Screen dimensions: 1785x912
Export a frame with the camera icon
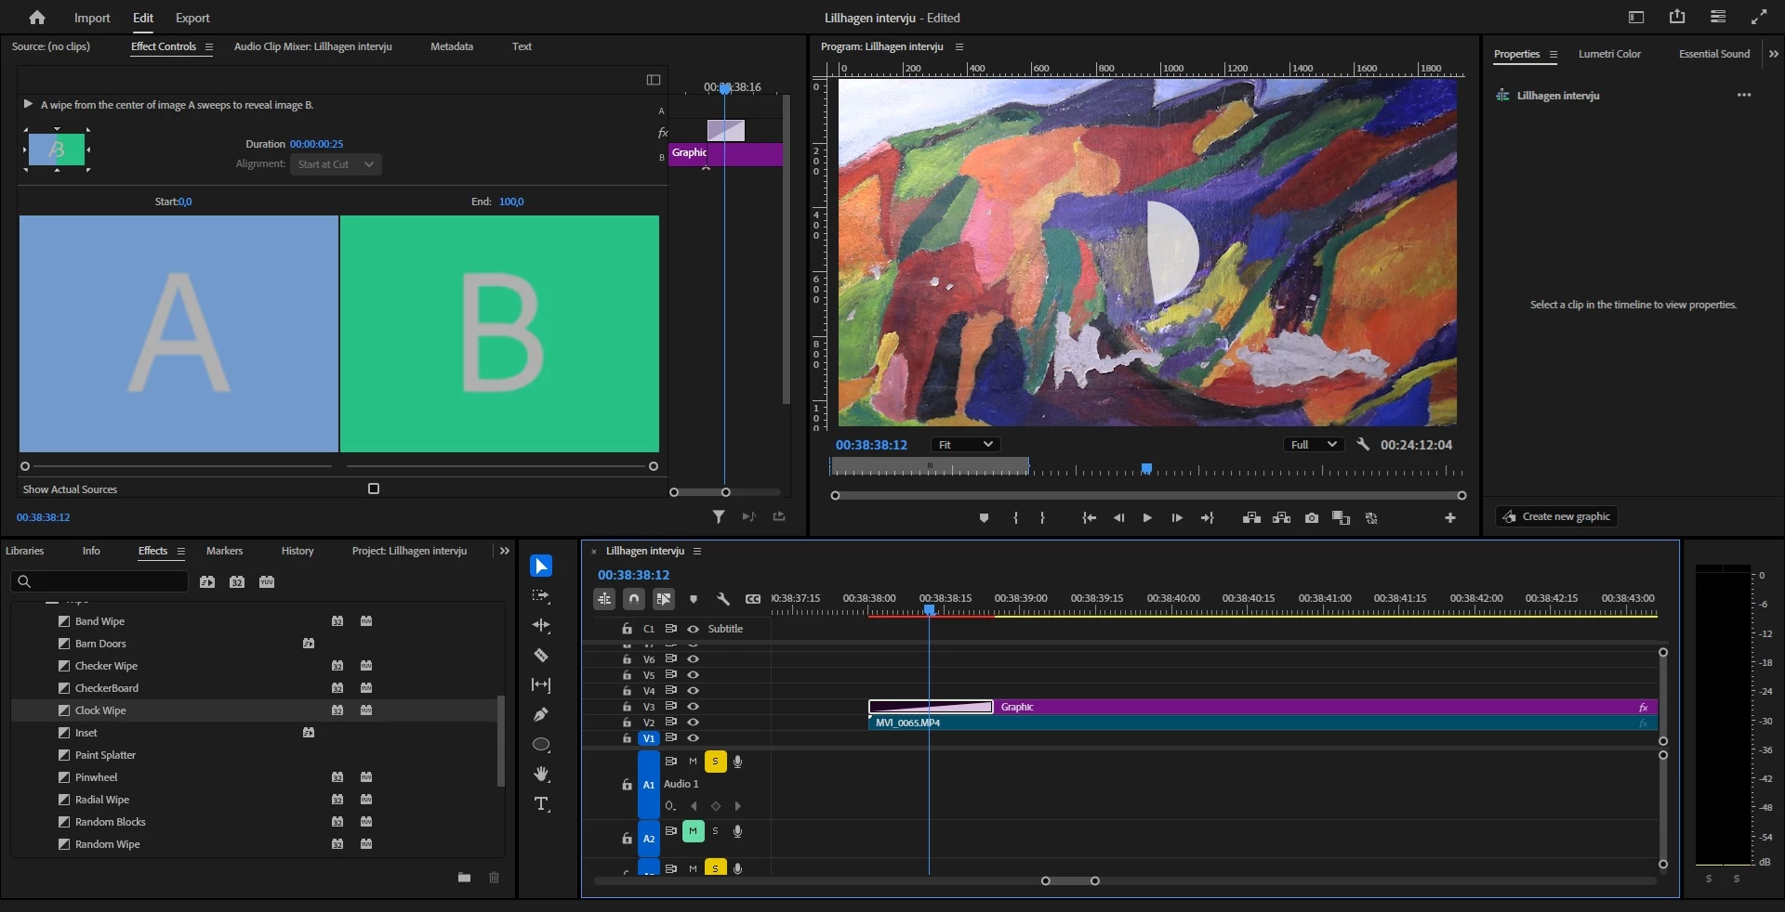[1311, 518]
